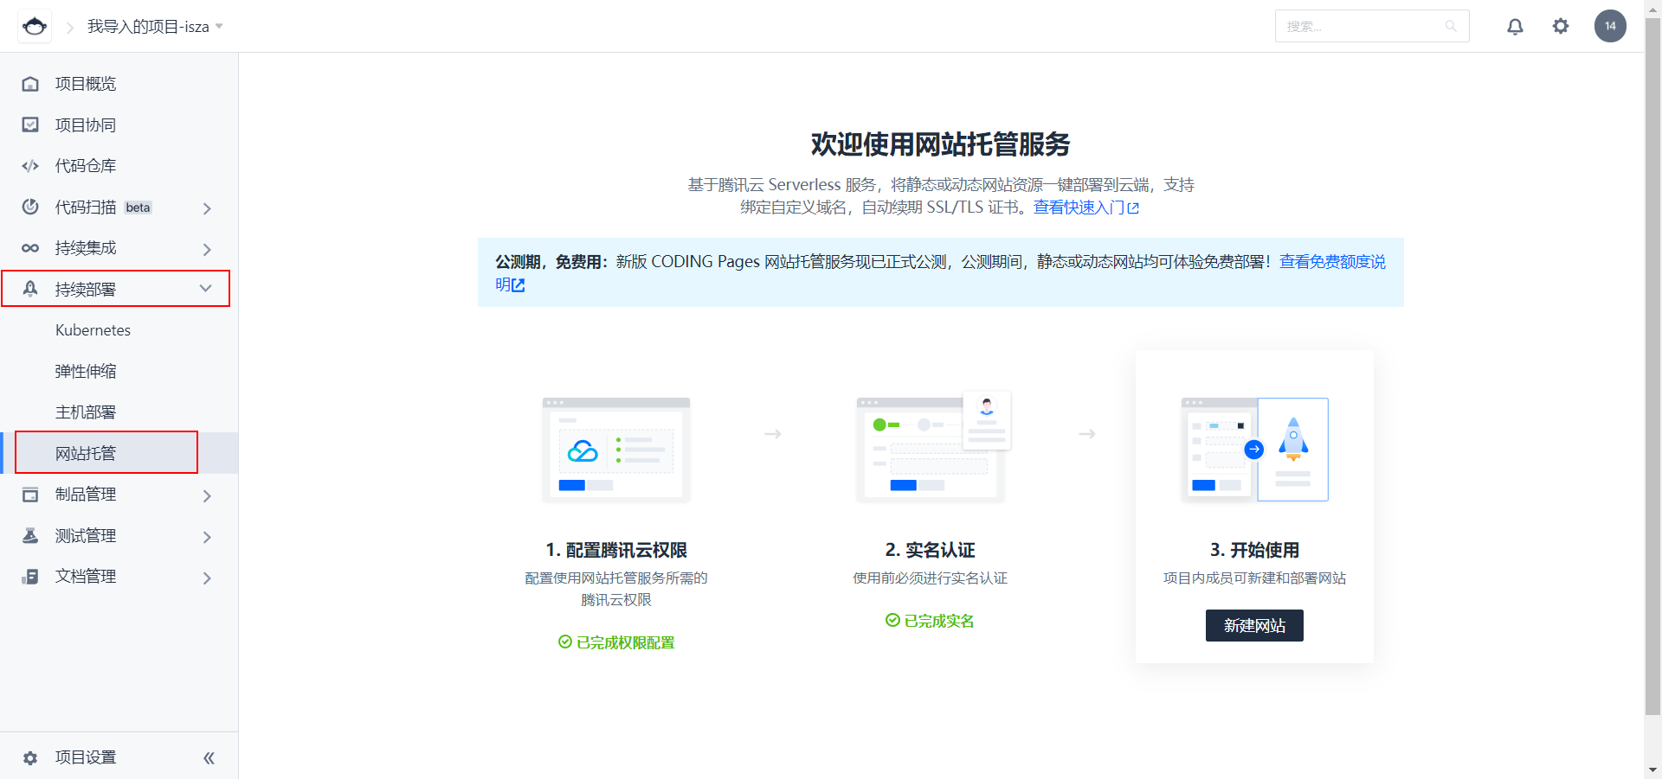Collapse the 持续部署 chevron
The width and height of the screenshot is (1662, 779).
pyautogui.click(x=206, y=289)
